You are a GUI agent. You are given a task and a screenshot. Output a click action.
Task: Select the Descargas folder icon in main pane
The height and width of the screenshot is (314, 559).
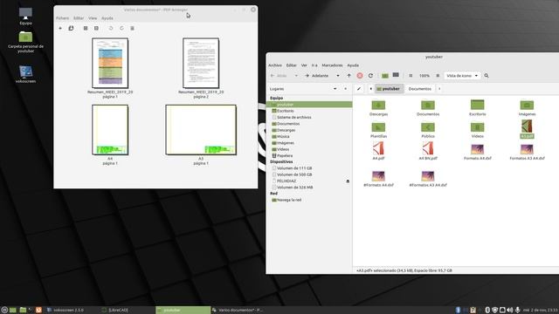pos(378,105)
